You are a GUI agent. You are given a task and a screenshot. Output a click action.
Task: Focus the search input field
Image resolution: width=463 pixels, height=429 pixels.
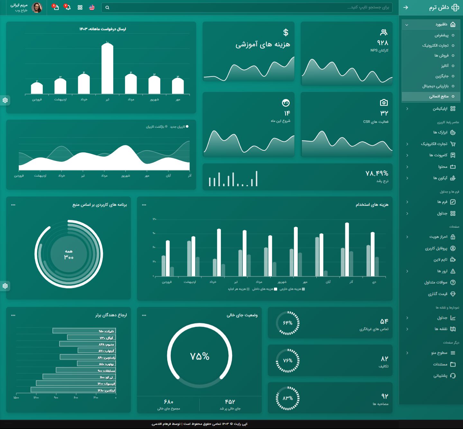[x=247, y=7]
